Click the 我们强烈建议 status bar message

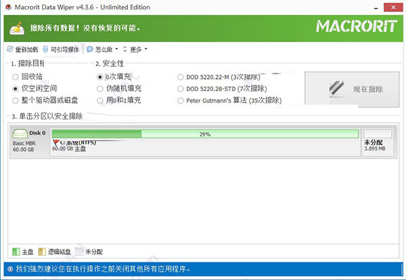[x=103, y=269]
